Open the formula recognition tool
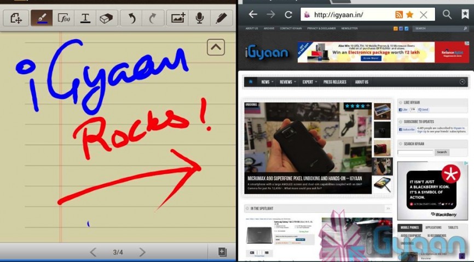474x262 pixels. click(x=63, y=18)
